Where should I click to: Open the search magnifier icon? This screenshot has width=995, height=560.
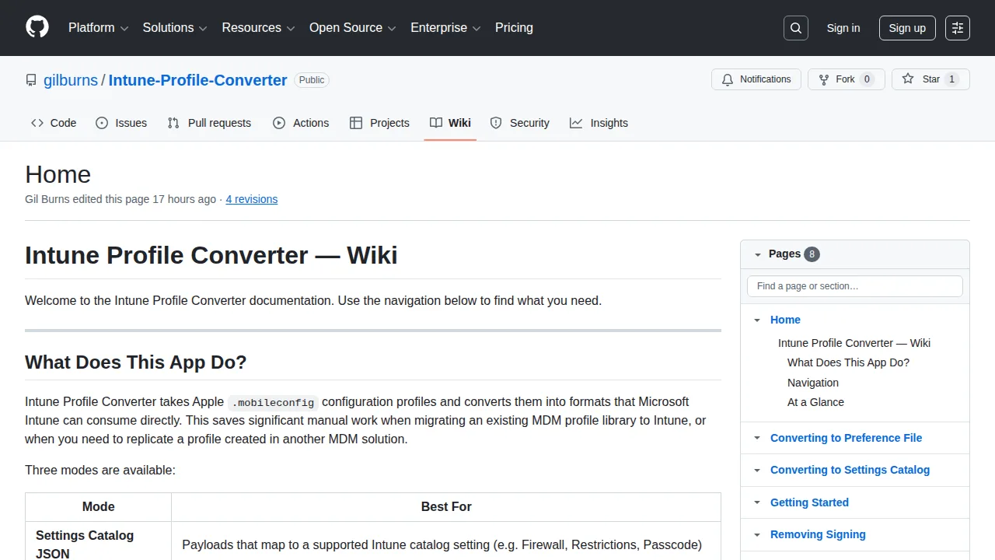pos(796,28)
